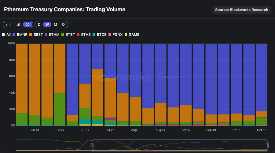Viewport: 275px width, 153px height.
Task: Click the left range slider handle
Action: coord(92,146)
